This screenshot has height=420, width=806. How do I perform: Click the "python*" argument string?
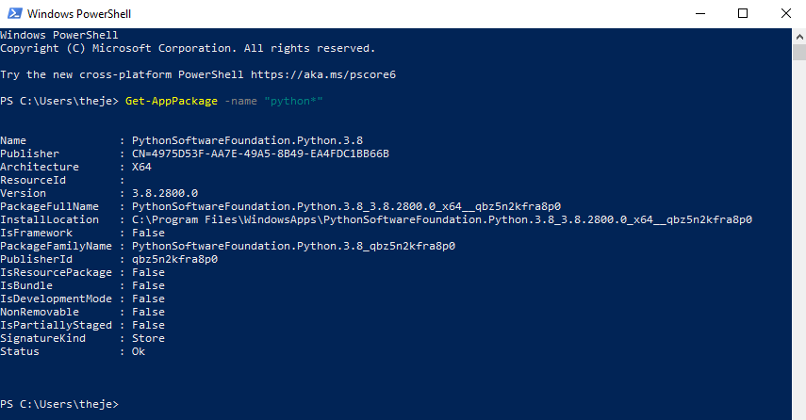tap(293, 101)
